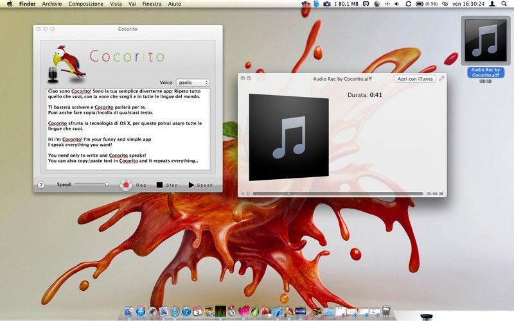Click inside the Cocorito text area
The width and height of the screenshot is (514, 321).
point(128,129)
